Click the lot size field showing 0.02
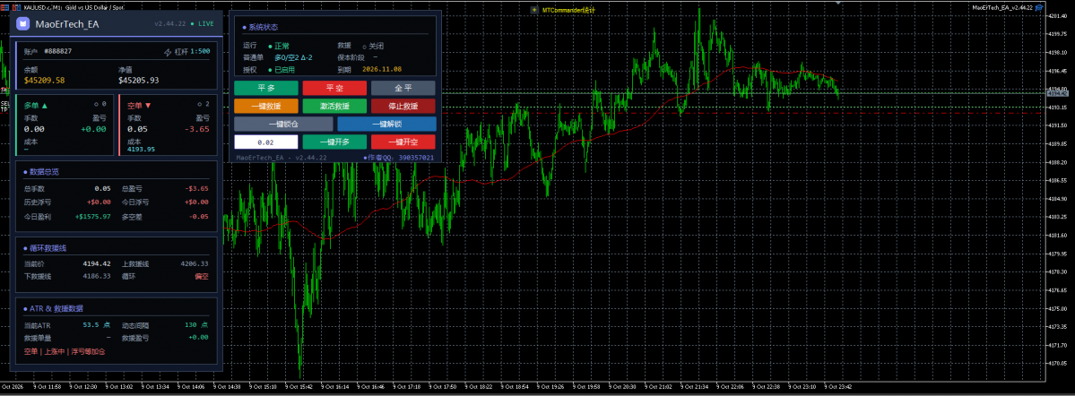The height and width of the screenshot is (396, 1075). tap(266, 142)
